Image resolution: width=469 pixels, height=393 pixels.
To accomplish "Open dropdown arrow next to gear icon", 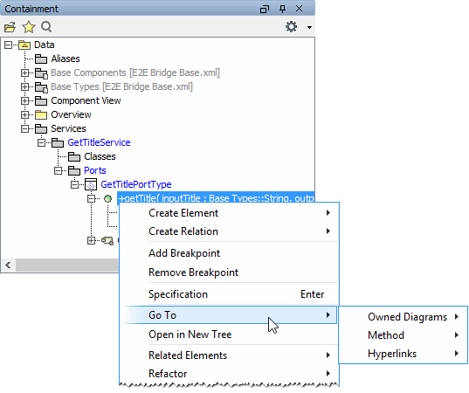I will click(x=309, y=28).
